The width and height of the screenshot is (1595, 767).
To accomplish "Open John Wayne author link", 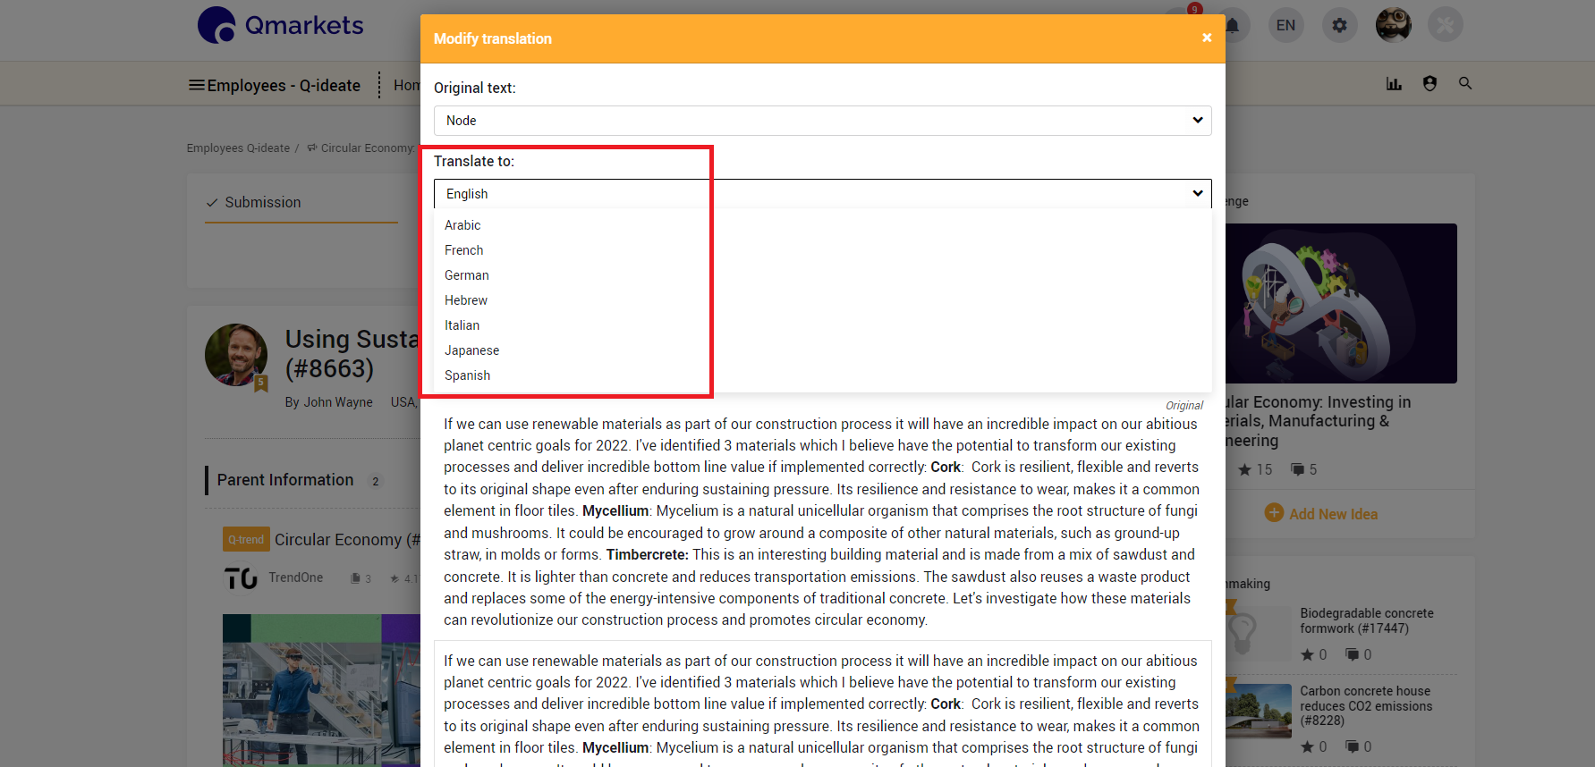I will tap(338, 402).
